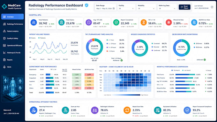The width and height of the screenshot is (217, 122).
Task: Toggle the Patients series in Patient Volume legend
Action: click(42, 38)
